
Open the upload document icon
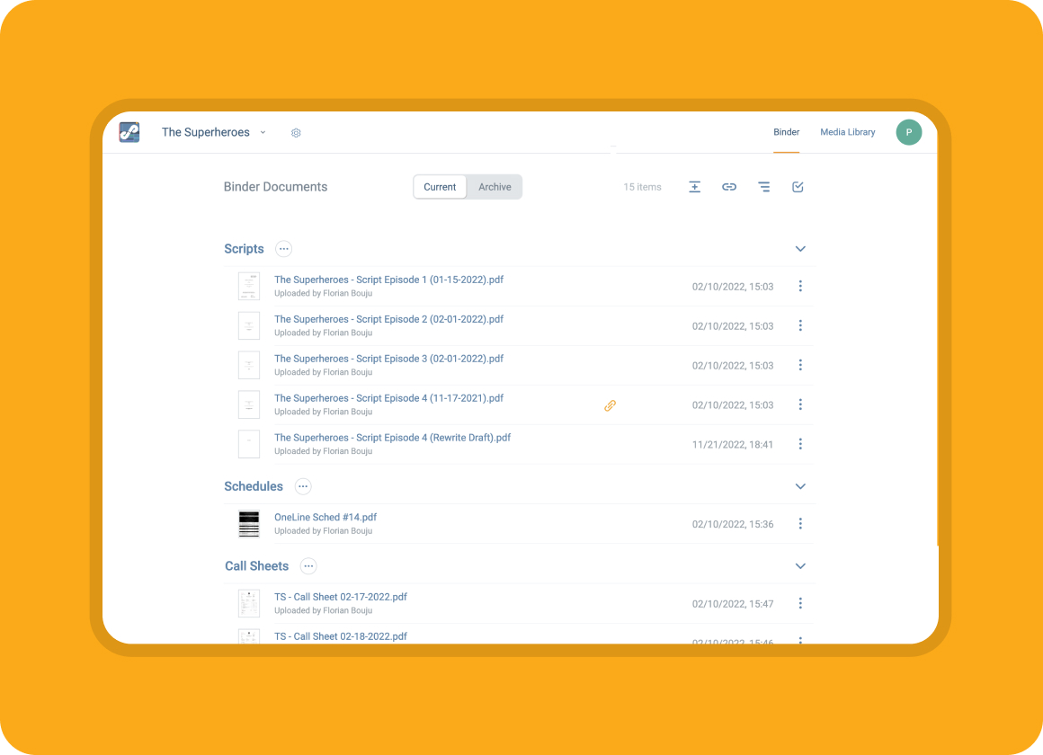694,187
